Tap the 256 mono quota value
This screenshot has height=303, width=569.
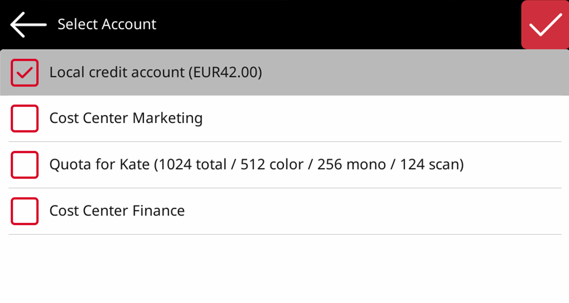point(349,165)
